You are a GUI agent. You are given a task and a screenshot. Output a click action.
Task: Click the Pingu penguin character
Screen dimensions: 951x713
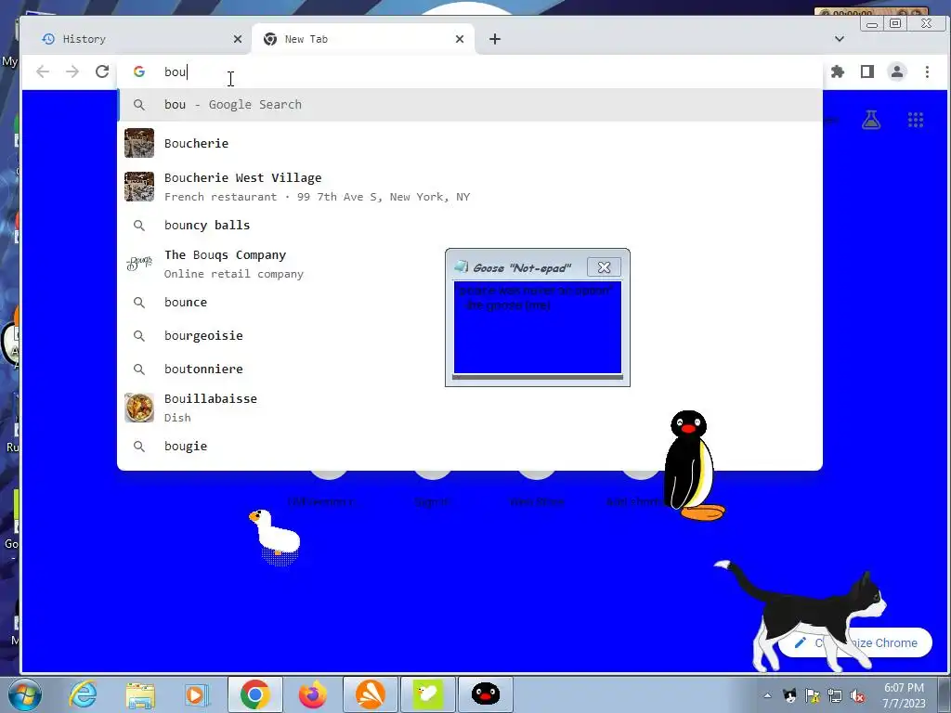click(693, 466)
